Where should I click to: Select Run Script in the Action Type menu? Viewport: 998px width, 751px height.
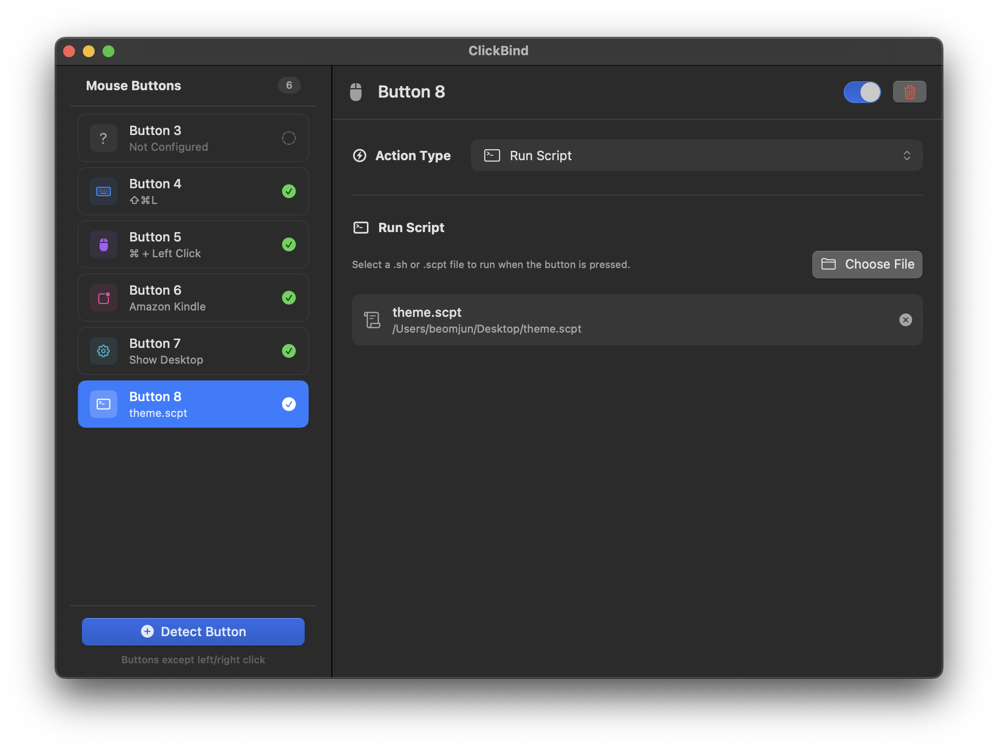click(x=541, y=155)
